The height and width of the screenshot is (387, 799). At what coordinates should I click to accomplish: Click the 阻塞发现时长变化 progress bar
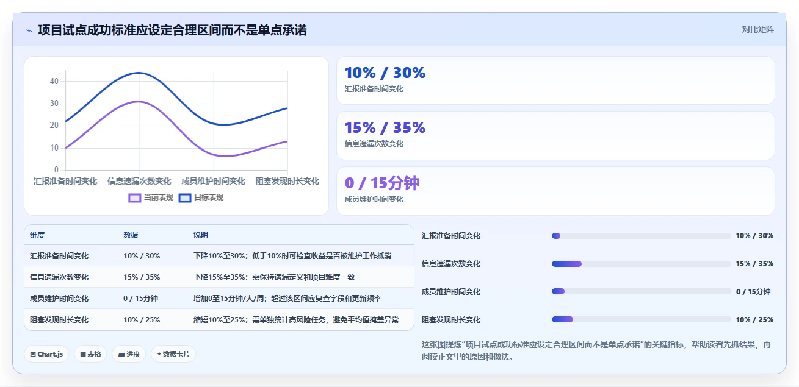click(641, 319)
